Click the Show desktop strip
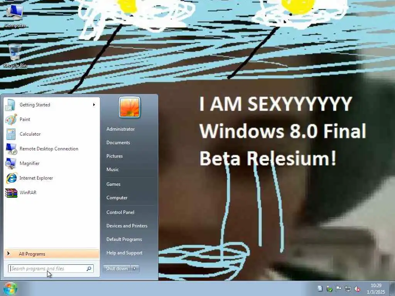Screen dimensions: 395x296 pos(392,288)
